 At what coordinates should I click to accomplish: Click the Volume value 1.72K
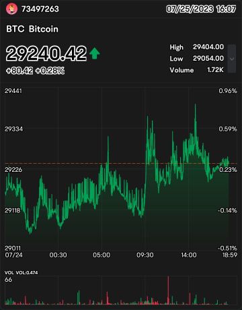[x=215, y=70]
